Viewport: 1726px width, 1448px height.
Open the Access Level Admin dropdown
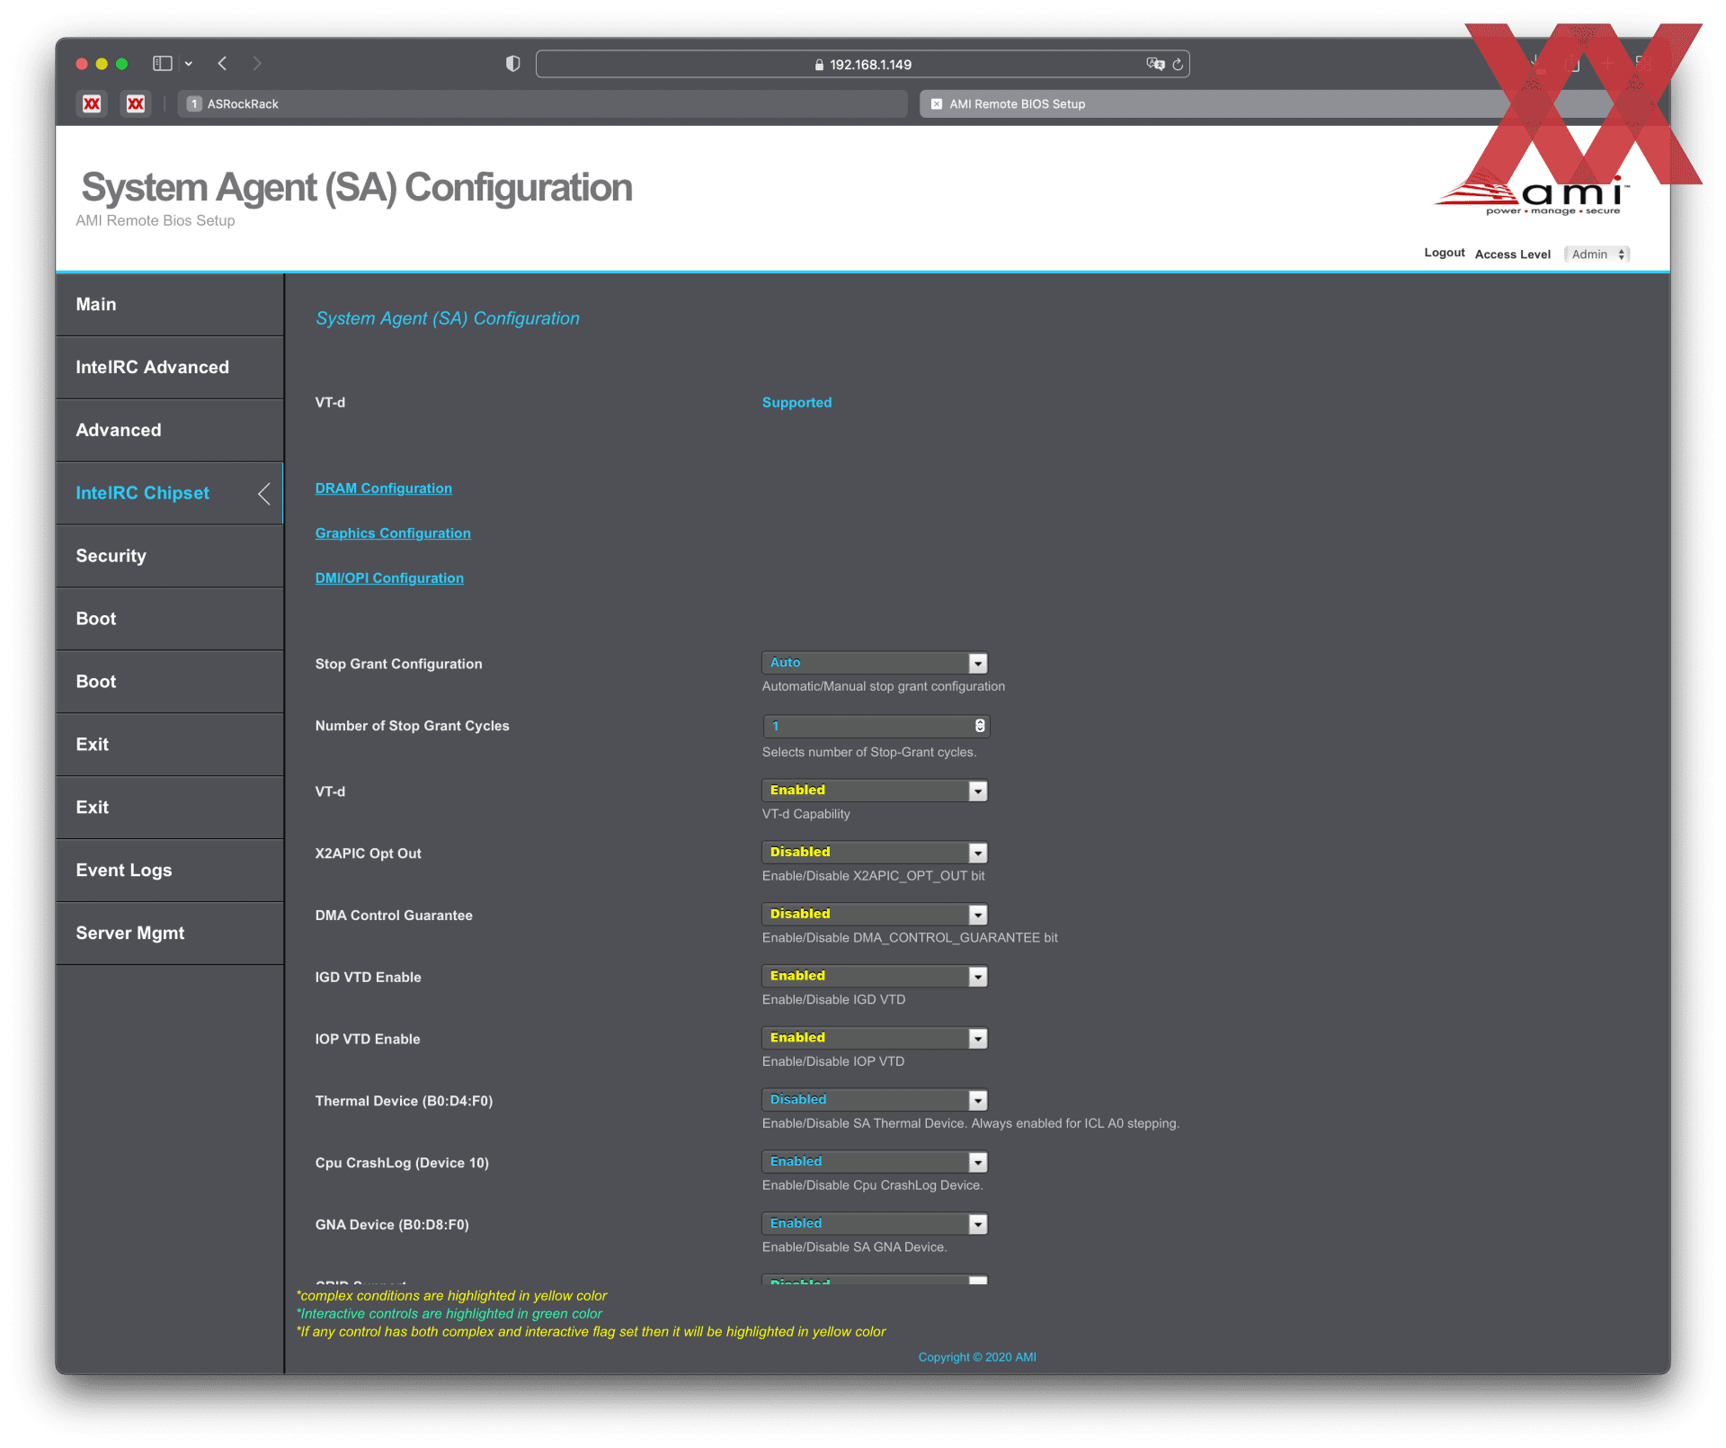[1597, 255]
